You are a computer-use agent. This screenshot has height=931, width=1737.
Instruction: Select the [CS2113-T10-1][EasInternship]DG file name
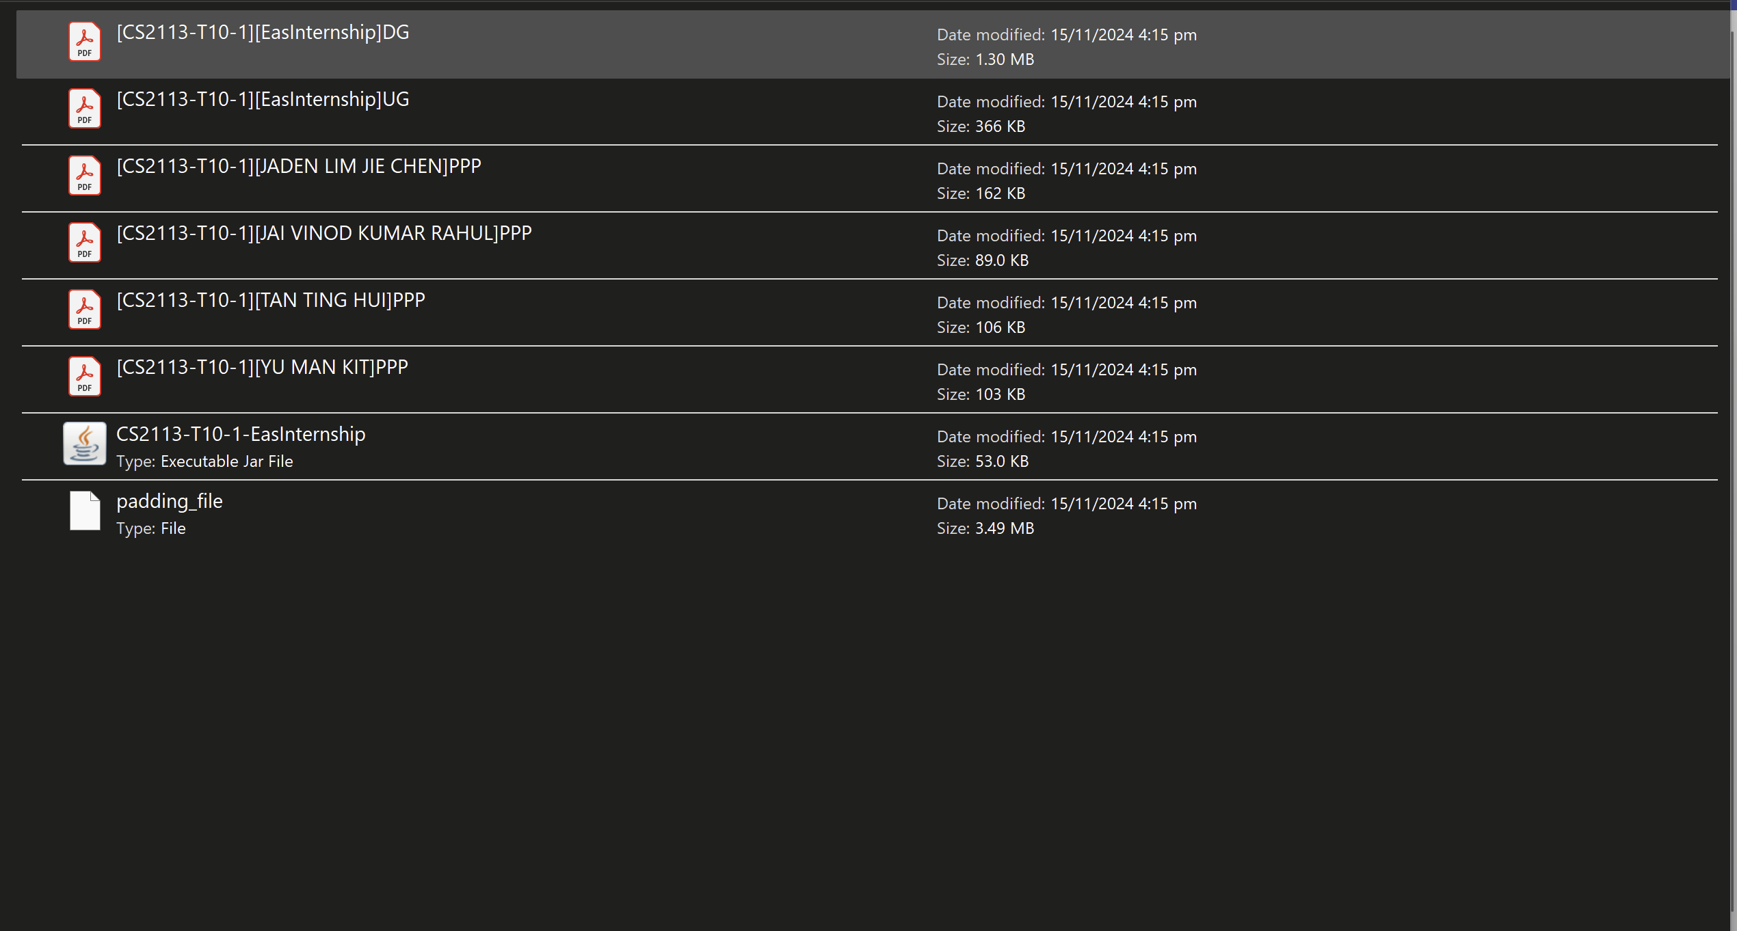click(x=263, y=32)
